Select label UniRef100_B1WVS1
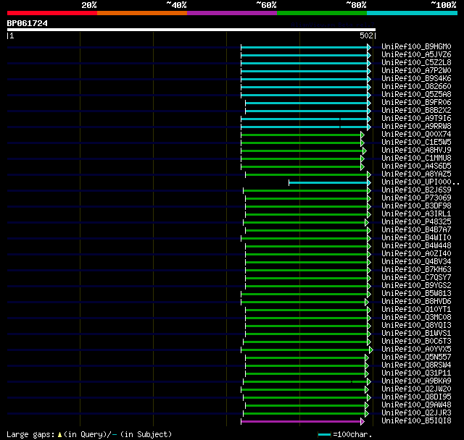 pyautogui.click(x=416, y=334)
